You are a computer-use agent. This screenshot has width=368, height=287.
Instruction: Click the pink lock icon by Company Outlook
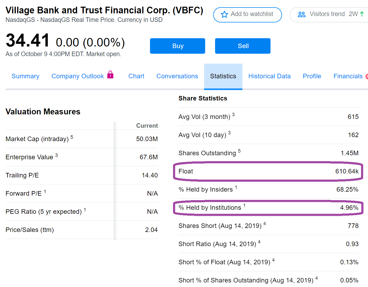pos(110,75)
